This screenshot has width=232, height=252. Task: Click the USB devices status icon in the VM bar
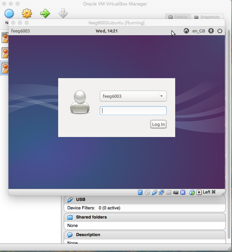point(155,192)
